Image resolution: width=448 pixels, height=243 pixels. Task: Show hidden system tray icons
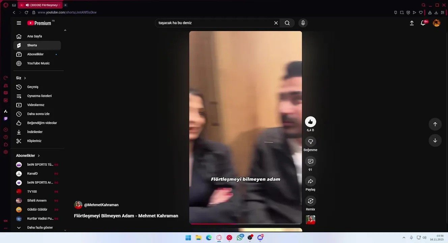click(404, 238)
